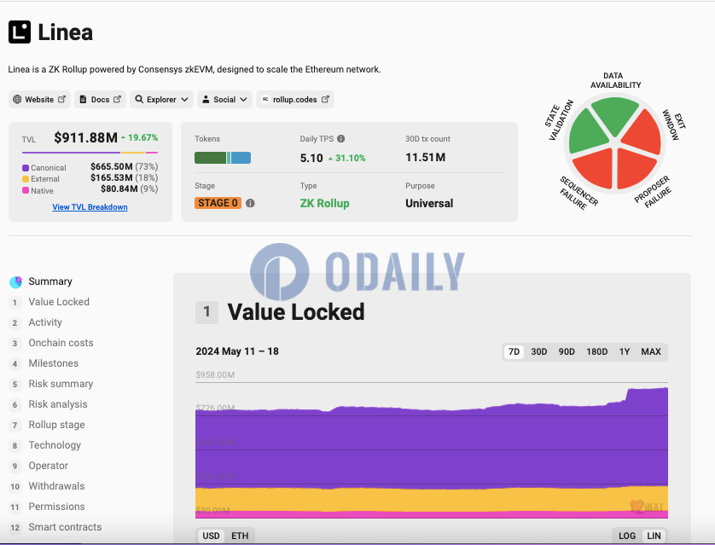Jump to Risk analysis section

[x=58, y=404]
